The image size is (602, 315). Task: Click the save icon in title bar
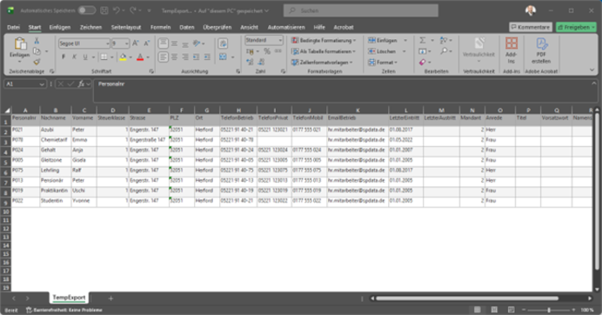click(x=104, y=10)
